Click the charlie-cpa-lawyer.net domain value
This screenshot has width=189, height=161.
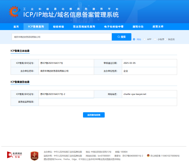click(135, 94)
